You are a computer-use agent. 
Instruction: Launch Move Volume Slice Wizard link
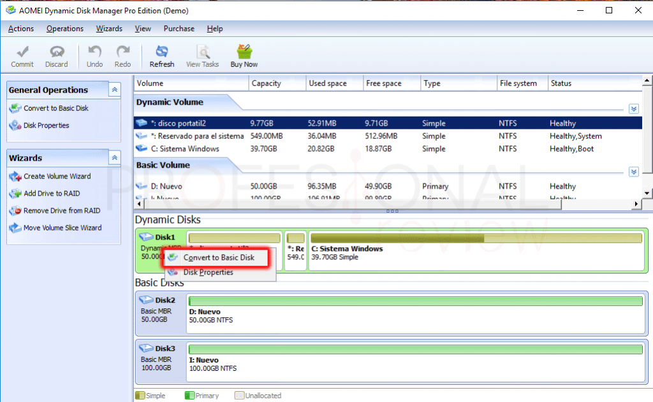[62, 227]
